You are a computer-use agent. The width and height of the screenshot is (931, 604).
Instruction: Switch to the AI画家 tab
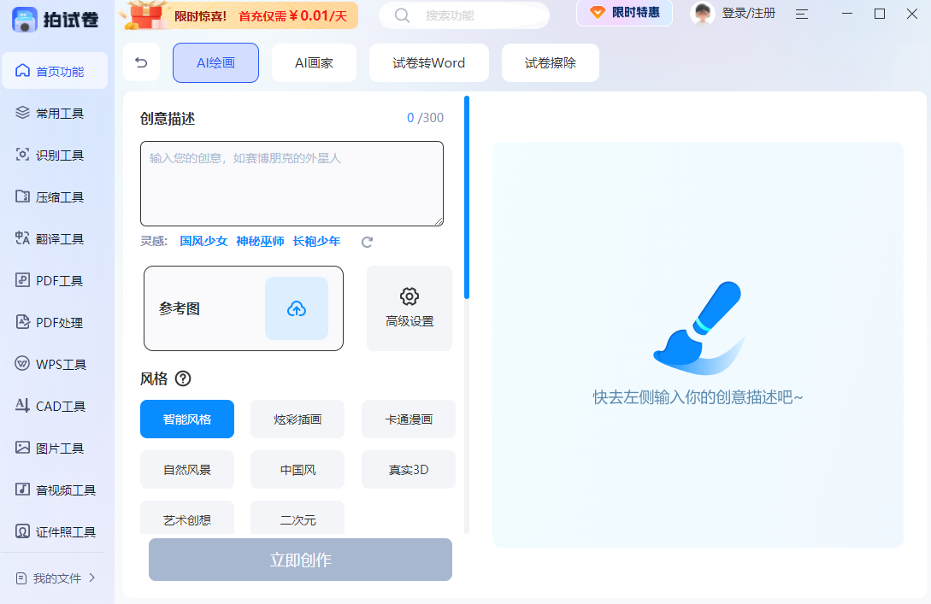pyautogui.click(x=314, y=63)
